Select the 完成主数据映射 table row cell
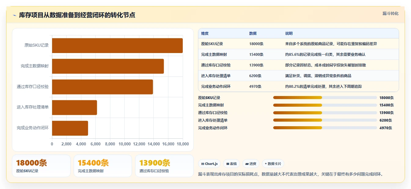The height and width of the screenshot is (189, 411). (x=214, y=55)
